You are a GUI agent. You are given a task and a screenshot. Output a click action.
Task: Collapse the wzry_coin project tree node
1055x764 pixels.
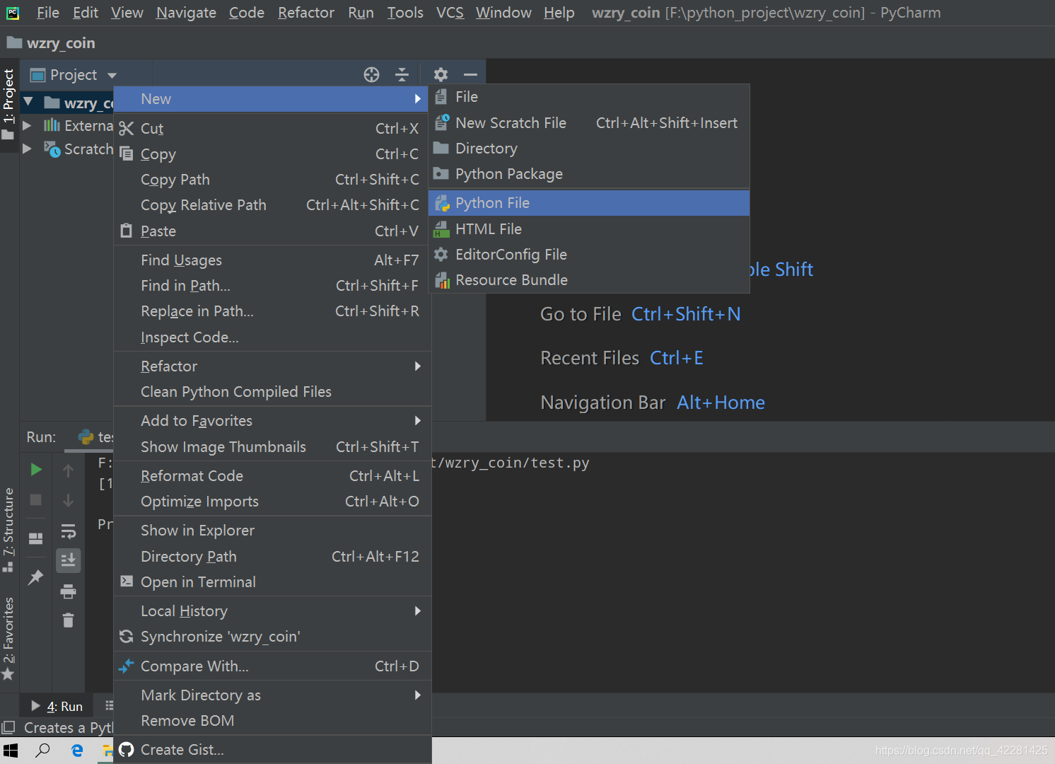tap(28, 103)
